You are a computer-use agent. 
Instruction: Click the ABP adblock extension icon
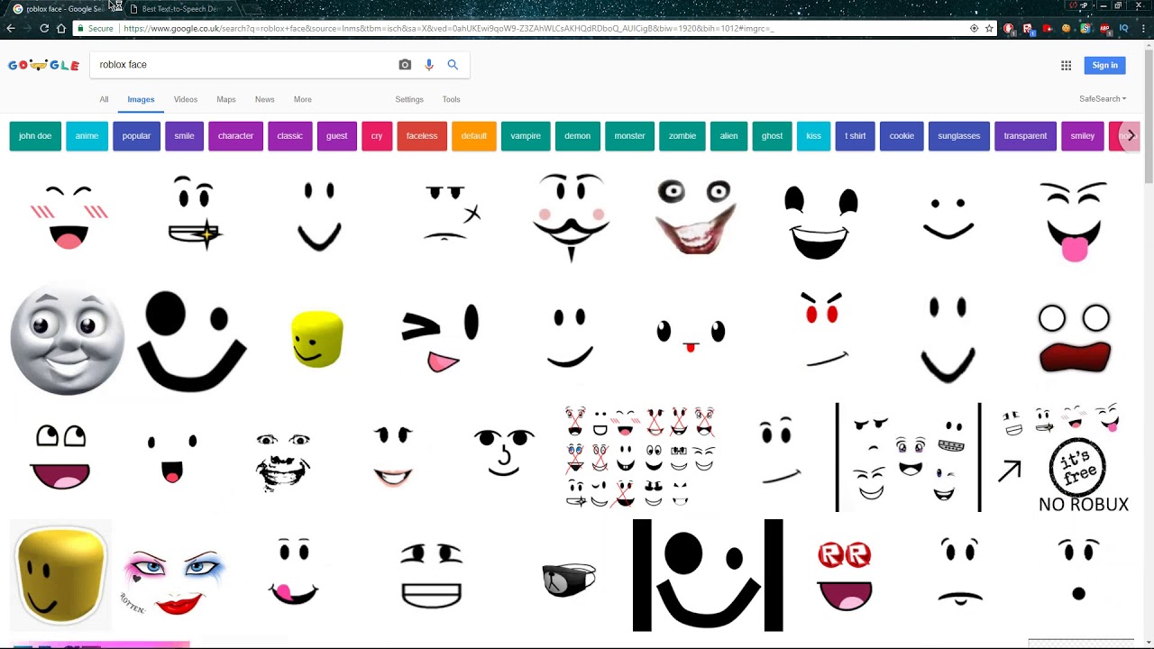tap(1104, 28)
